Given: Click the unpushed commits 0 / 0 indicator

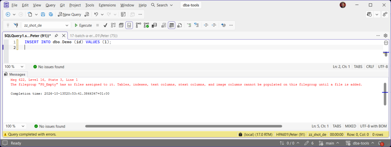Looking at the screenshot, I should pyautogui.click(x=289, y=143).
